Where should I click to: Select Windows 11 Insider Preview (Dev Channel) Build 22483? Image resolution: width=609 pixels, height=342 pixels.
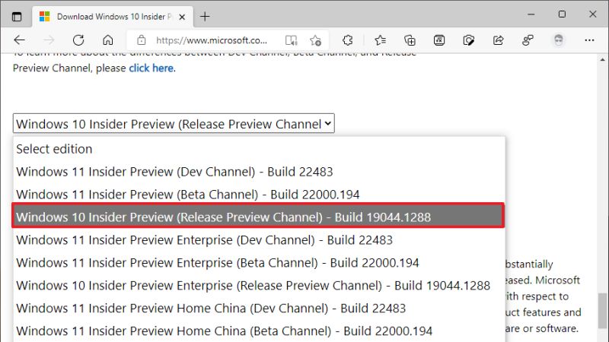(x=259, y=172)
